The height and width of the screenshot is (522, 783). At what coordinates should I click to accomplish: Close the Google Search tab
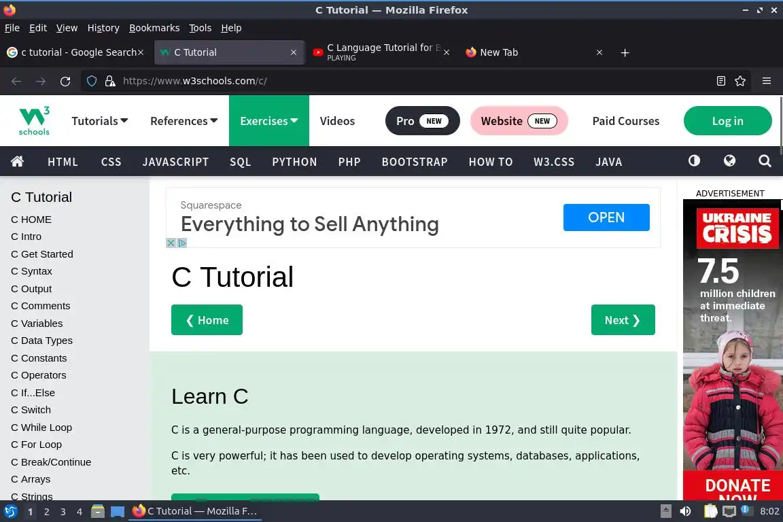(141, 52)
